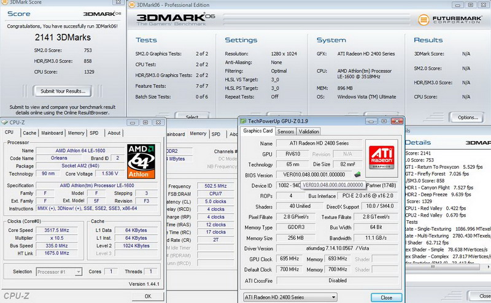The image size is (491, 303).
Task: Click the BIOS save chip icon in GPU-Z
Action: tap(357, 174)
